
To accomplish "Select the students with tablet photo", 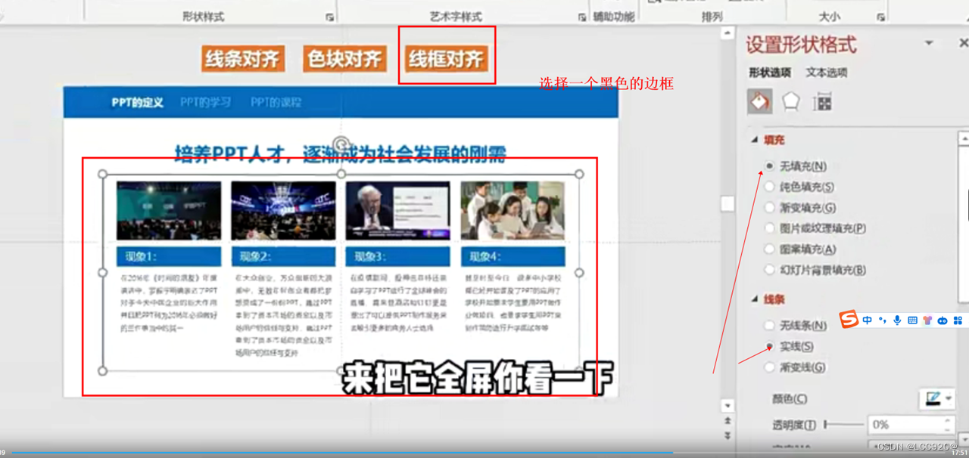I will pos(513,210).
